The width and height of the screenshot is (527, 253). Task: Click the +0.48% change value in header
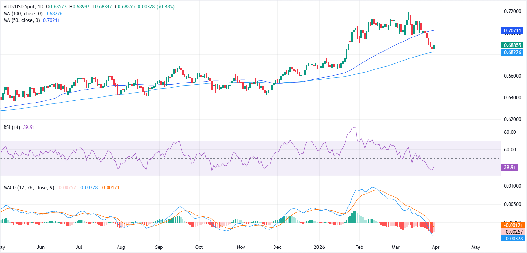(165, 7)
